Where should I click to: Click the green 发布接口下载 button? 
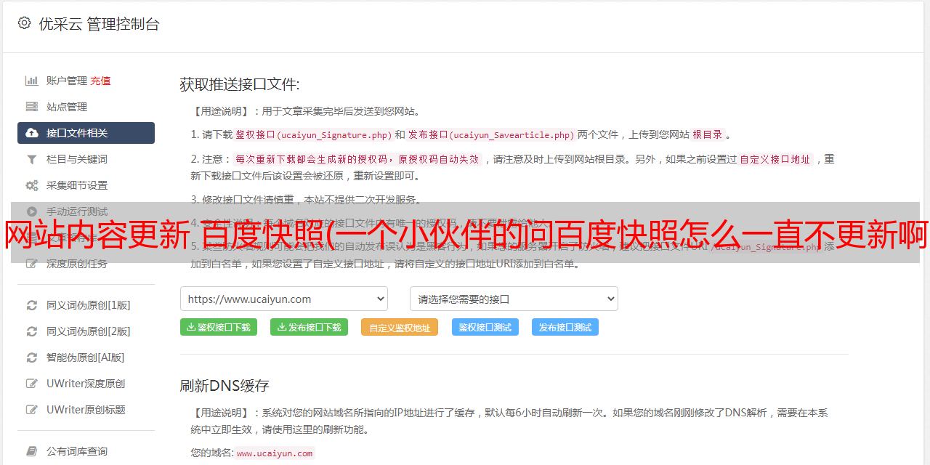pos(309,327)
